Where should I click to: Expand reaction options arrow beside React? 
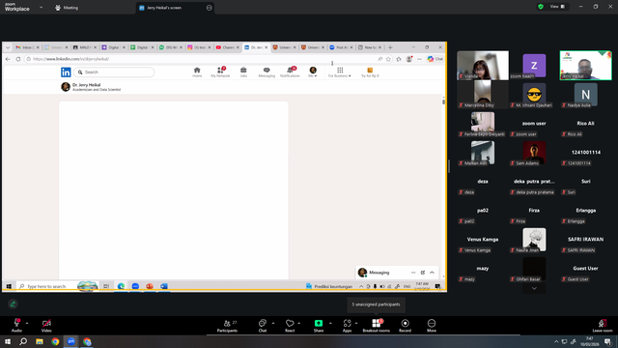299,323
